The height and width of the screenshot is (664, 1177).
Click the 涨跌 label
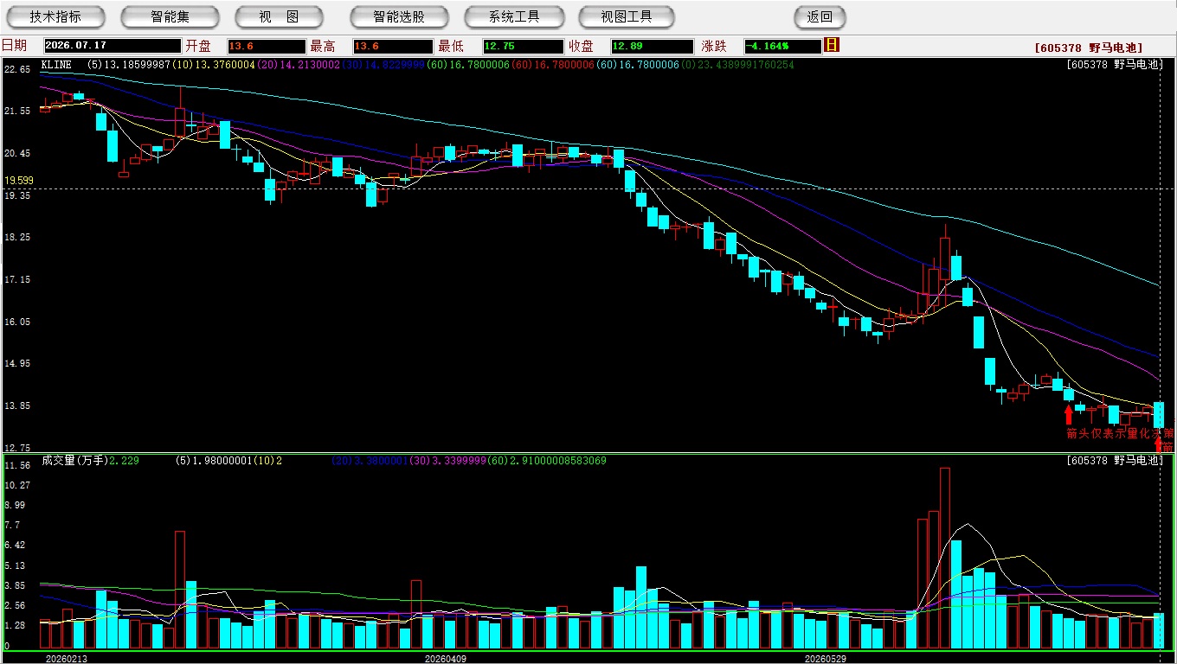tap(714, 46)
